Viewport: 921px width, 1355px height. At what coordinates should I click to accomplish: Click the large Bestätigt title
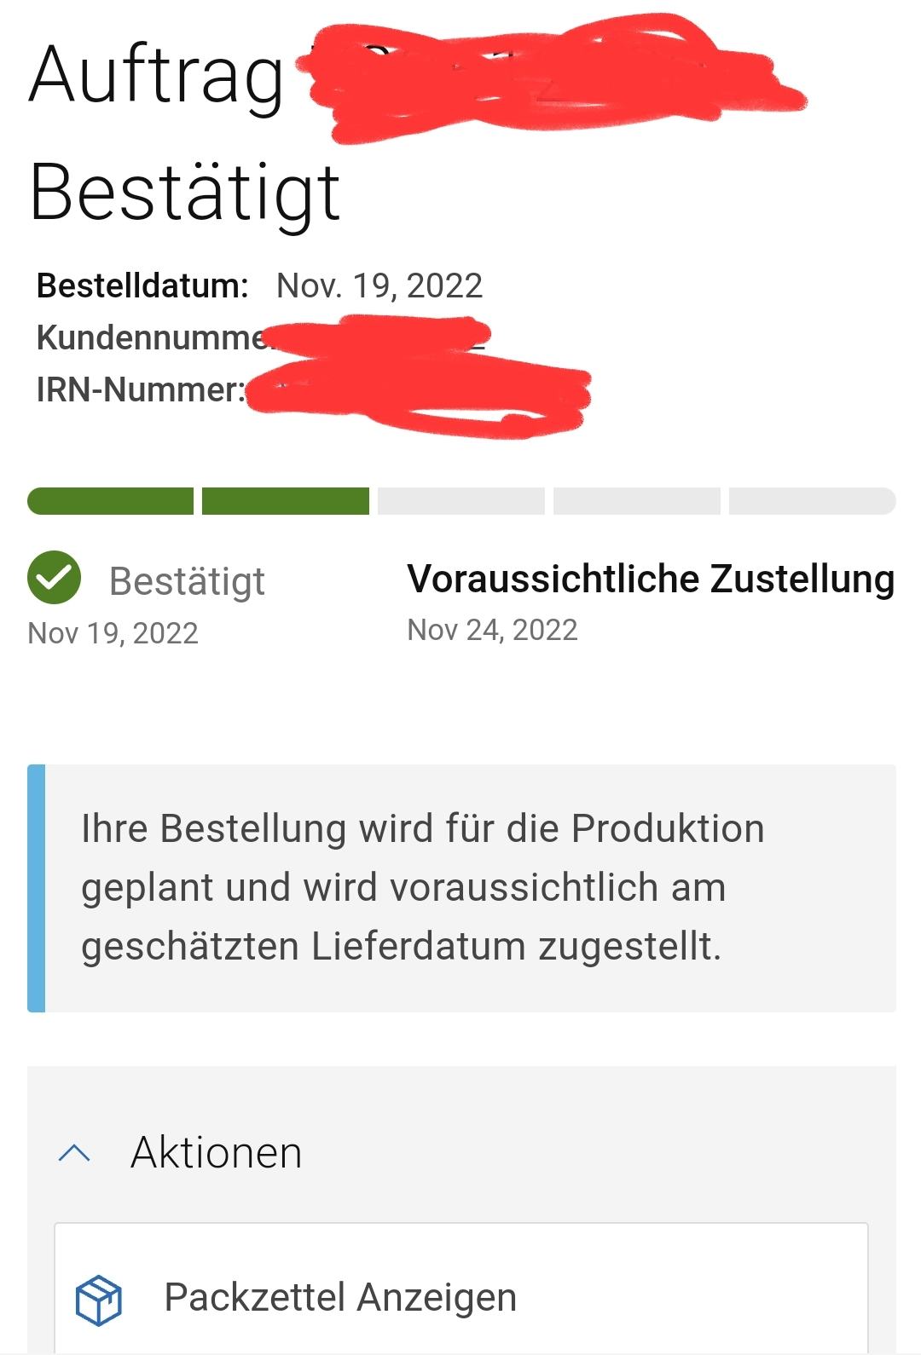pyautogui.click(x=184, y=193)
